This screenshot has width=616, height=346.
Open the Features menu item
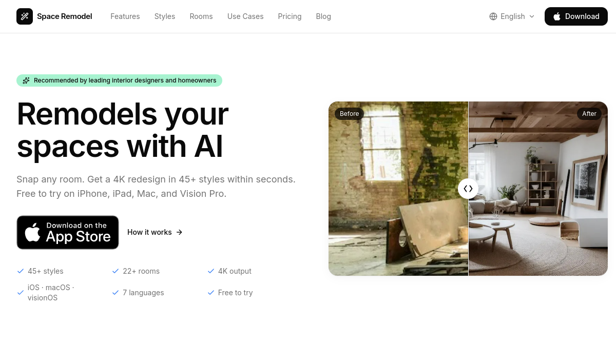pos(125,16)
